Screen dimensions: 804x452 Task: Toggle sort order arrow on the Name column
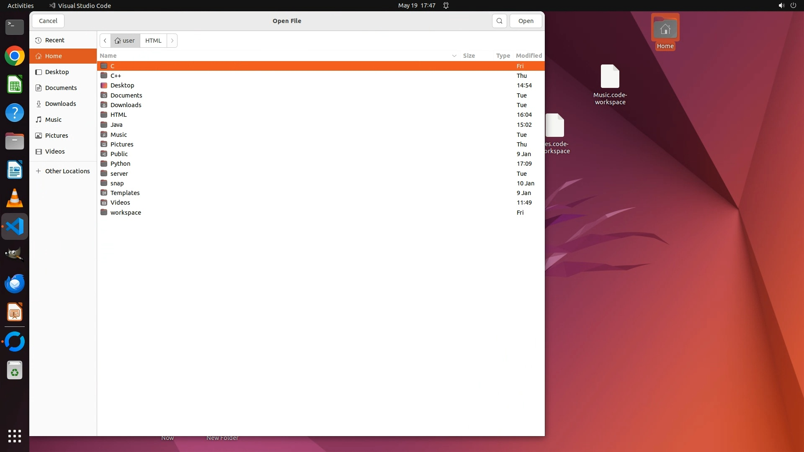coord(454,56)
